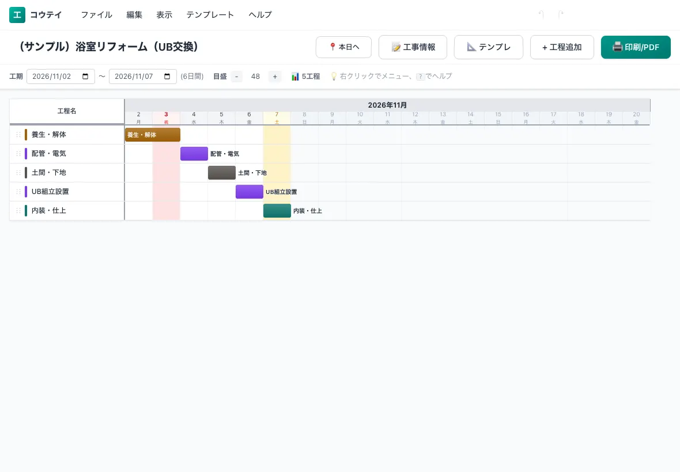This screenshot has width=680, height=472.
Task: Click the undo arrow icon
Action: click(541, 15)
